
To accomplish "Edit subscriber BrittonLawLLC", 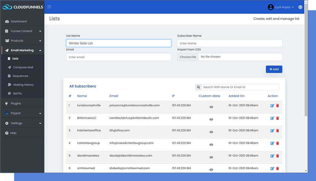I will coord(272,118).
